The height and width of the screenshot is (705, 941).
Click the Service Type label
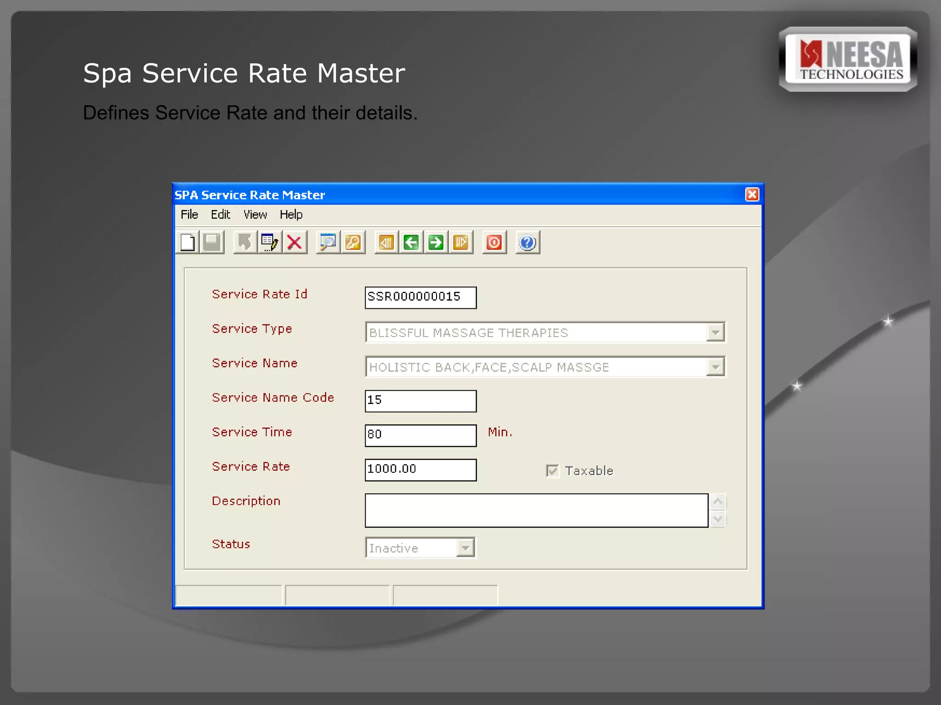pos(252,329)
